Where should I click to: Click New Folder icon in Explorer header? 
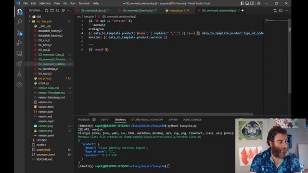[x=52, y=11]
